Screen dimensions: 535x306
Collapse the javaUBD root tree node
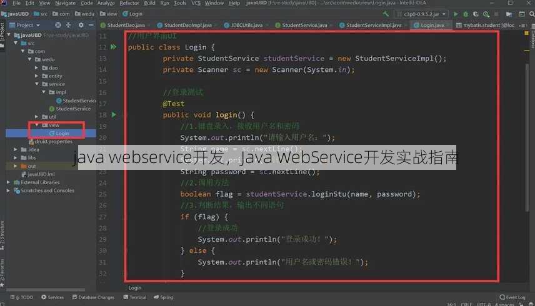point(9,35)
